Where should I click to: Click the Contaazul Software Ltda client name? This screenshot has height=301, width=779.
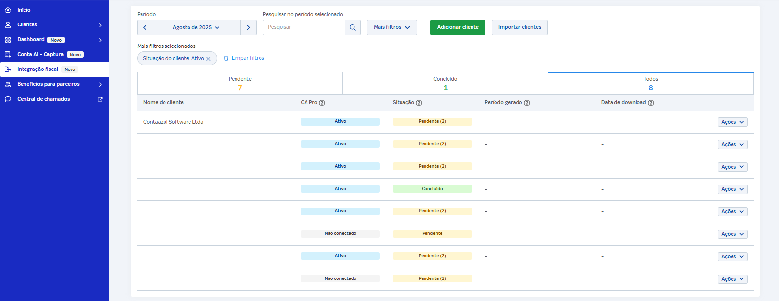173,122
